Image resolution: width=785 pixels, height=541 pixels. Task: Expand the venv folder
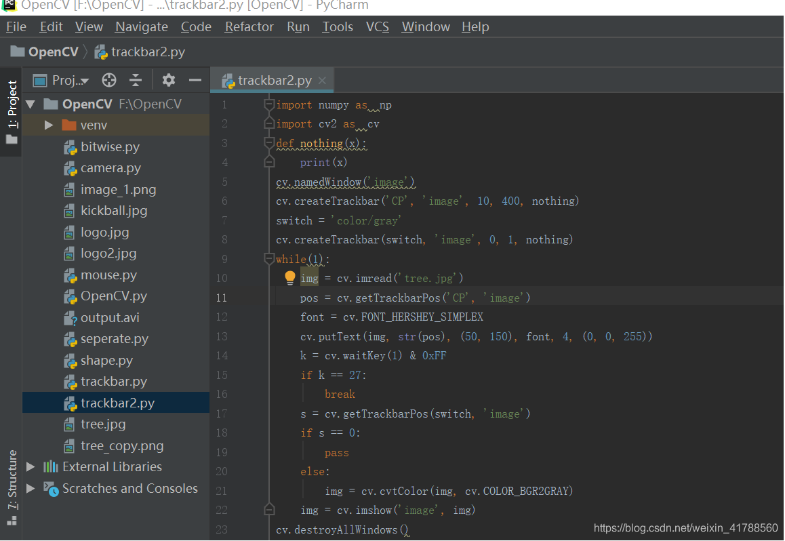[49, 125]
